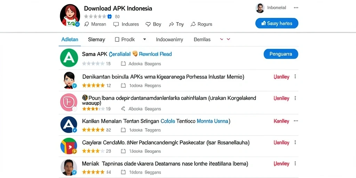Click the bookmark icon beside Adooka Baagans

pos(123,64)
